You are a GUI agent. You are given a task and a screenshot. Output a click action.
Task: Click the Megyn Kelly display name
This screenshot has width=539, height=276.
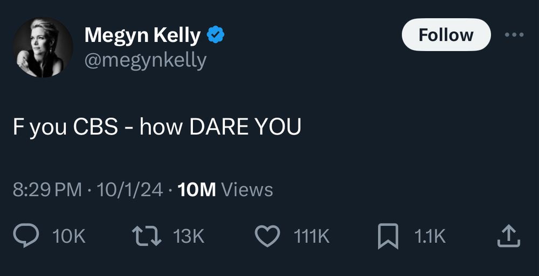[x=142, y=36]
